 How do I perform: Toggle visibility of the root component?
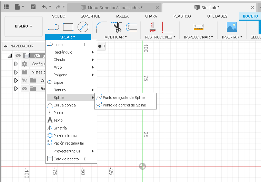click(x=18, y=56)
